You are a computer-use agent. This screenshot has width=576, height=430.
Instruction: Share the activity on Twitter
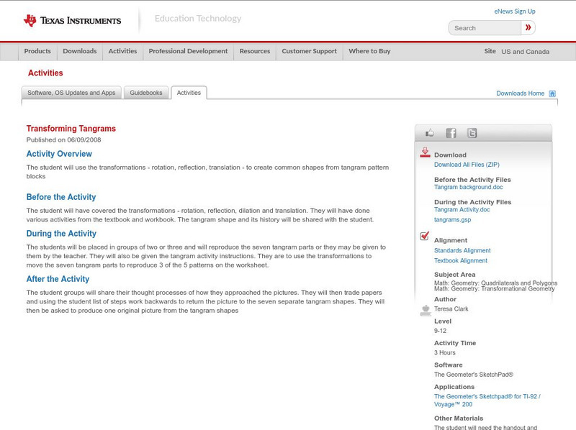472,133
